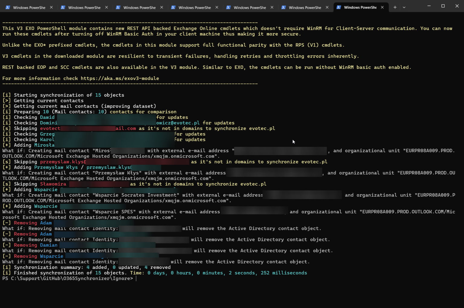Switch to the second Windows PowerShell tab
This screenshot has height=308, width=464.
click(x=84, y=8)
